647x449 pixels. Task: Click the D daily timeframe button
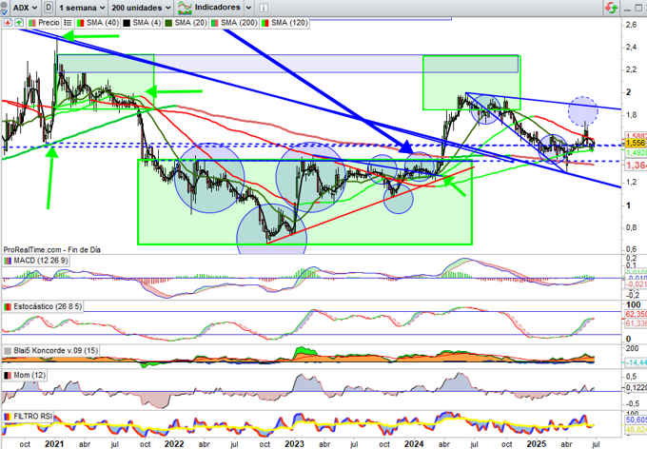49,8
